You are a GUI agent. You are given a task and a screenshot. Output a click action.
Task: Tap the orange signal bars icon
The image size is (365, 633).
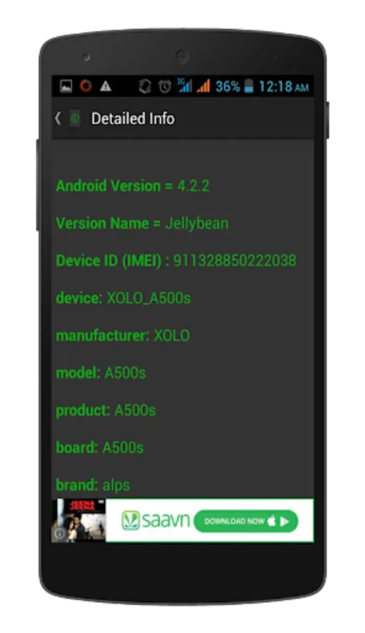click(203, 86)
